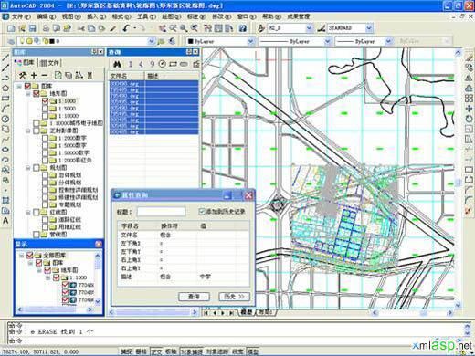Screen dimensions: 475x356
Task: Click the 历史 >> button
Action: [234, 297]
